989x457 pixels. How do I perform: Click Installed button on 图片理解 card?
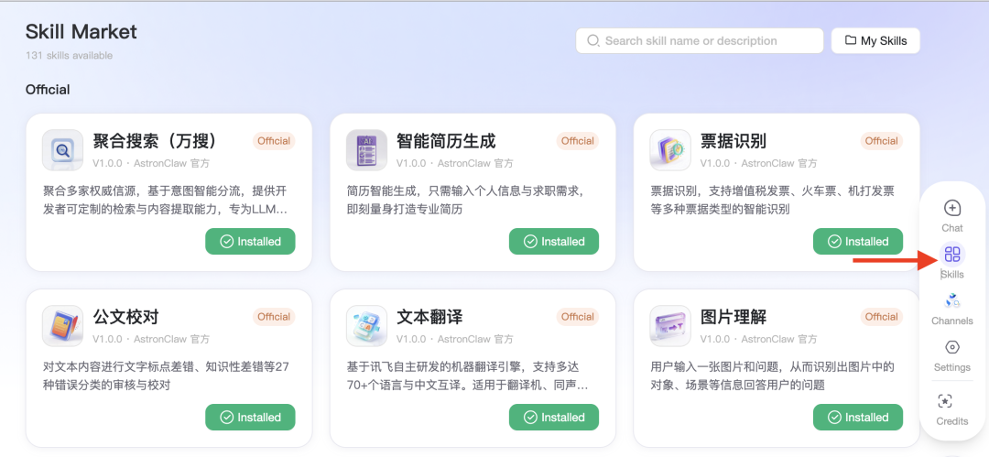click(x=858, y=418)
